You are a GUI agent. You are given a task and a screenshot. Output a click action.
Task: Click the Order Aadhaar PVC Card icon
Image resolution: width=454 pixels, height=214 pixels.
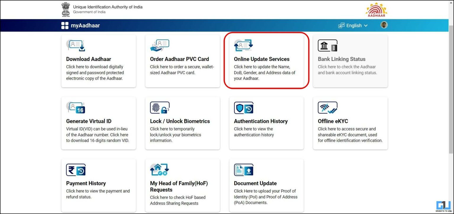tap(160, 44)
